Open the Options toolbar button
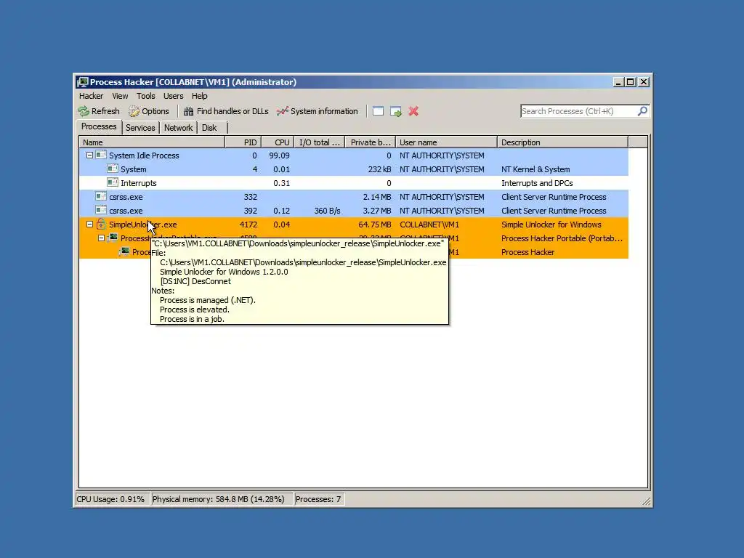Screen dimensions: 744x558 pyautogui.click(x=148, y=111)
